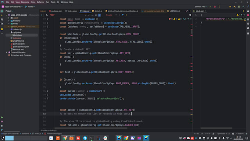The width and height of the screenshot is (250, 141).
Task: Open the Commit tool window icon
Action: [2, 15]
